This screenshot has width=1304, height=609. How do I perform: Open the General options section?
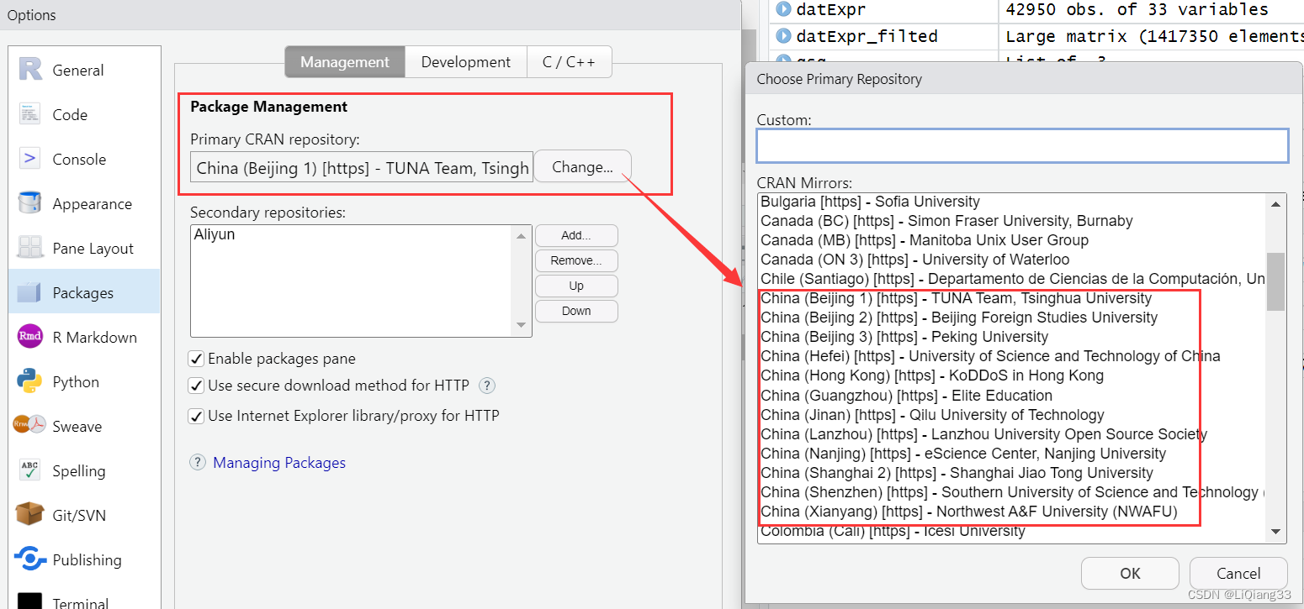pyautogui.click(x=84, y=71)
